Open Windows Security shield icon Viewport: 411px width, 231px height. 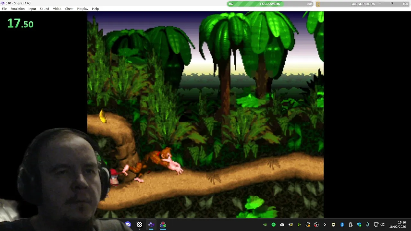359,225
